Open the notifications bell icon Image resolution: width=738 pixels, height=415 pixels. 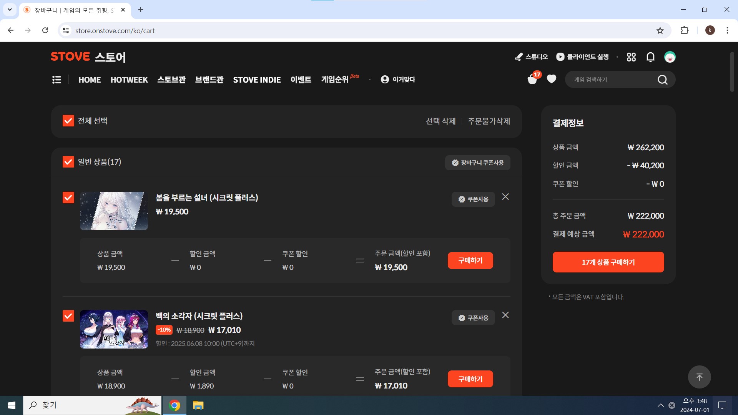point(650,57)
